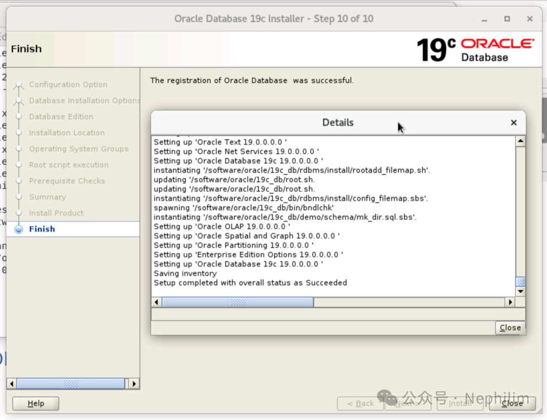Click the details scroll up arrow

click(521, 141)
